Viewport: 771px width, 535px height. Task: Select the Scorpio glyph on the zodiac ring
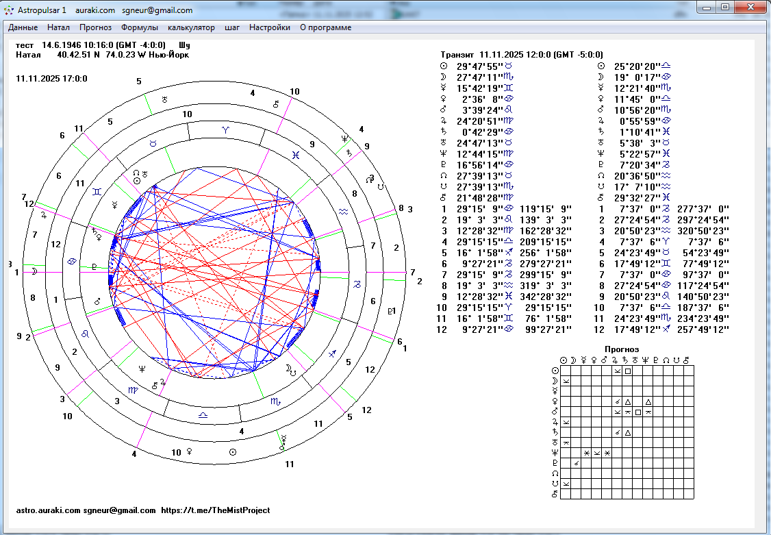pyautogui.click(x=275, y=400)
